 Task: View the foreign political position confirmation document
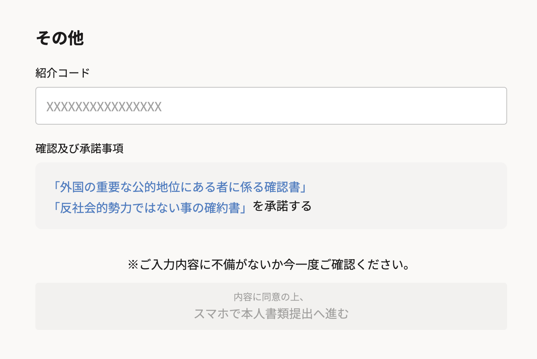tap(180, 188)
